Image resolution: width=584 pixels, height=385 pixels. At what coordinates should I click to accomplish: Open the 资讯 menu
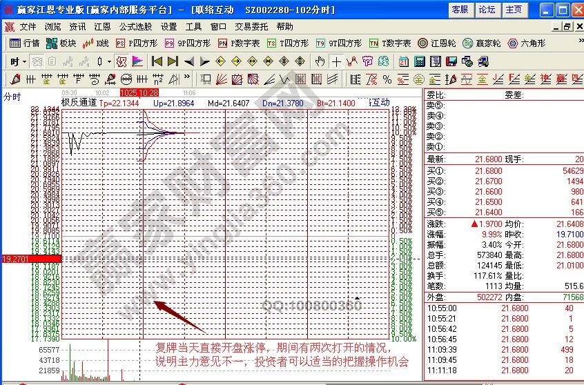pyautogui.click(x=77, y=27)
